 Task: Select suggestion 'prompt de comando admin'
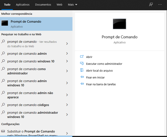[x=36, y=53]
